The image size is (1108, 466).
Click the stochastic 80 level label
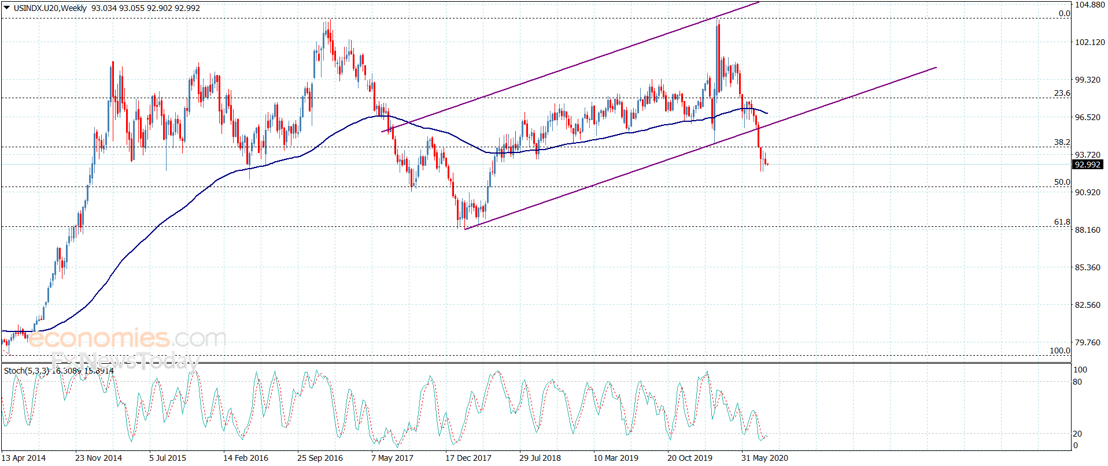[x=1077, y=382]
